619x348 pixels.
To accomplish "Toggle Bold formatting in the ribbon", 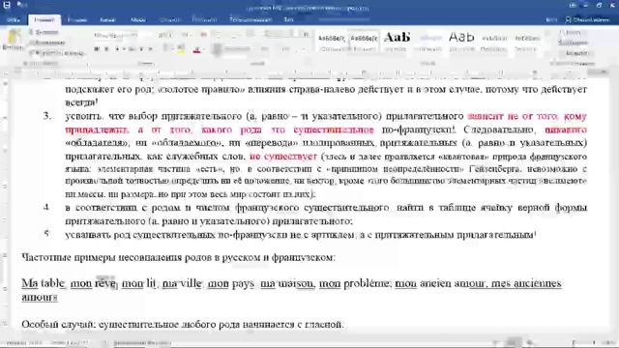I will (97, 49).
